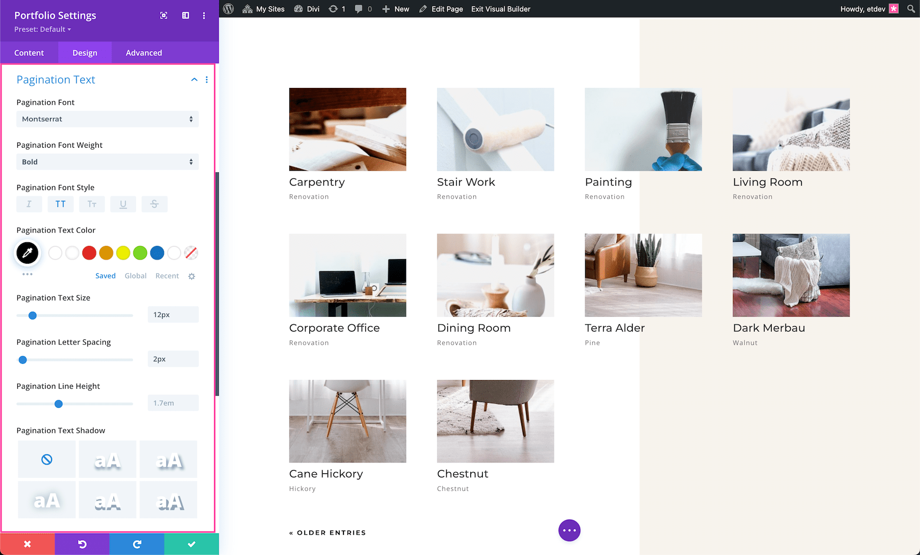
Task: Redo the last undone change
Action: 136,544
